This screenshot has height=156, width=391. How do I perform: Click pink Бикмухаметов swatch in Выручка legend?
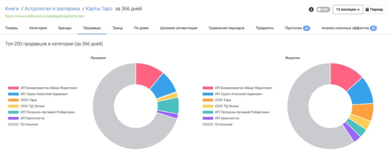pyautogui.click(x=208, y=88)
